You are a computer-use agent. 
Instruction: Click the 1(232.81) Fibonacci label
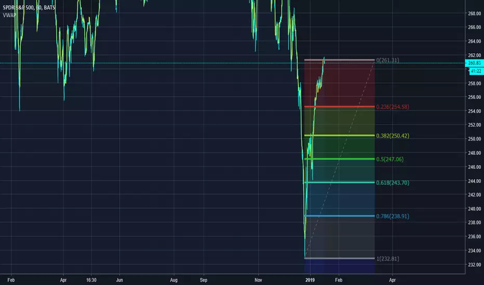click(x=387, y=259)
